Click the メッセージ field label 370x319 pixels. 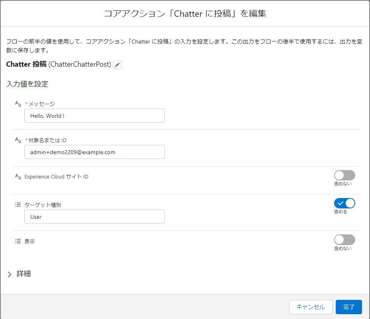click(41, 104)
